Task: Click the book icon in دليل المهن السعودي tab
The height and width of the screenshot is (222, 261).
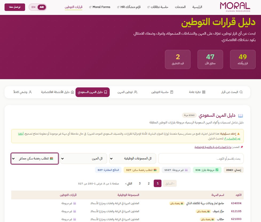Action: click(105, 92)
